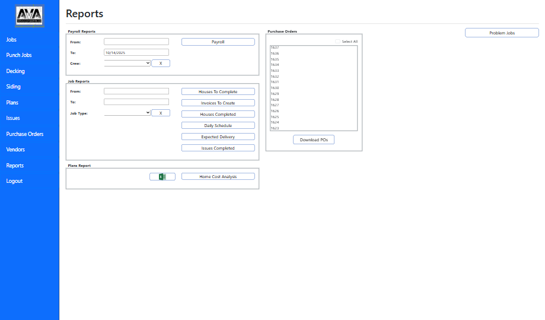Run the Payroll report
Screen dimensions: 545x320
pos(218,42)
